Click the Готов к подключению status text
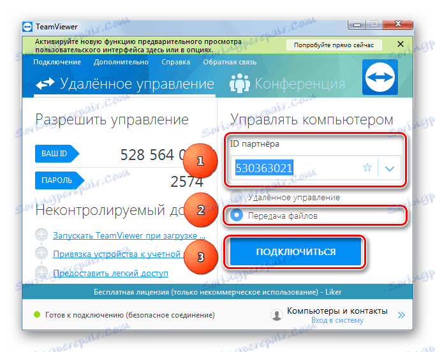The height and width of the screenshot is (352, 435). [x=130, y=315]
